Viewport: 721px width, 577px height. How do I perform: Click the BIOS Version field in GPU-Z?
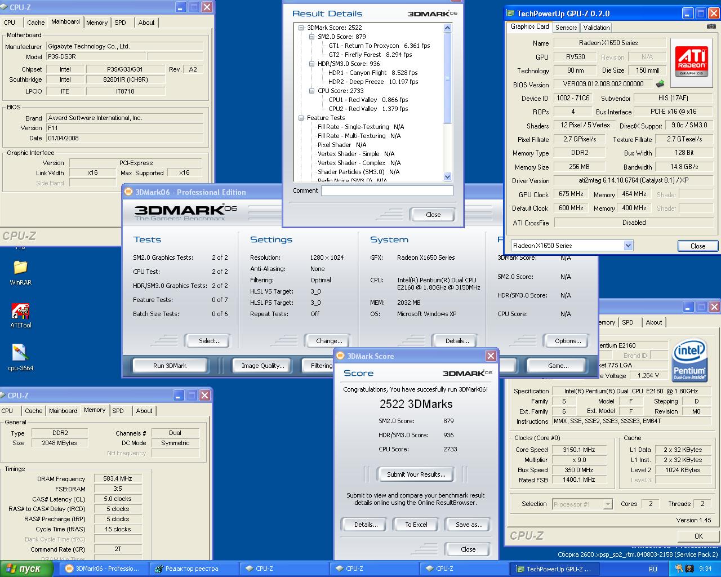coord(603,84)
